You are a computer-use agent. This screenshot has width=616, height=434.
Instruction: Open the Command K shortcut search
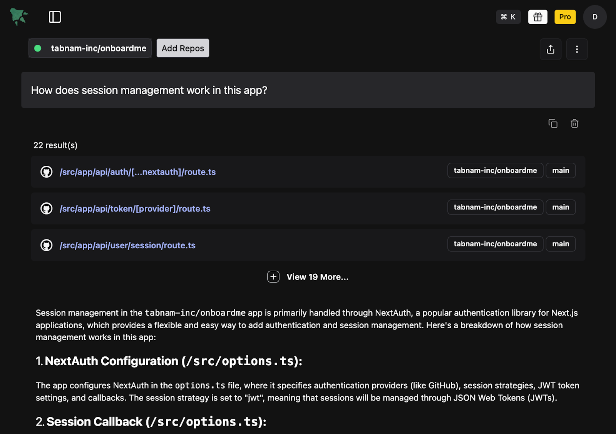coord(508,17)
